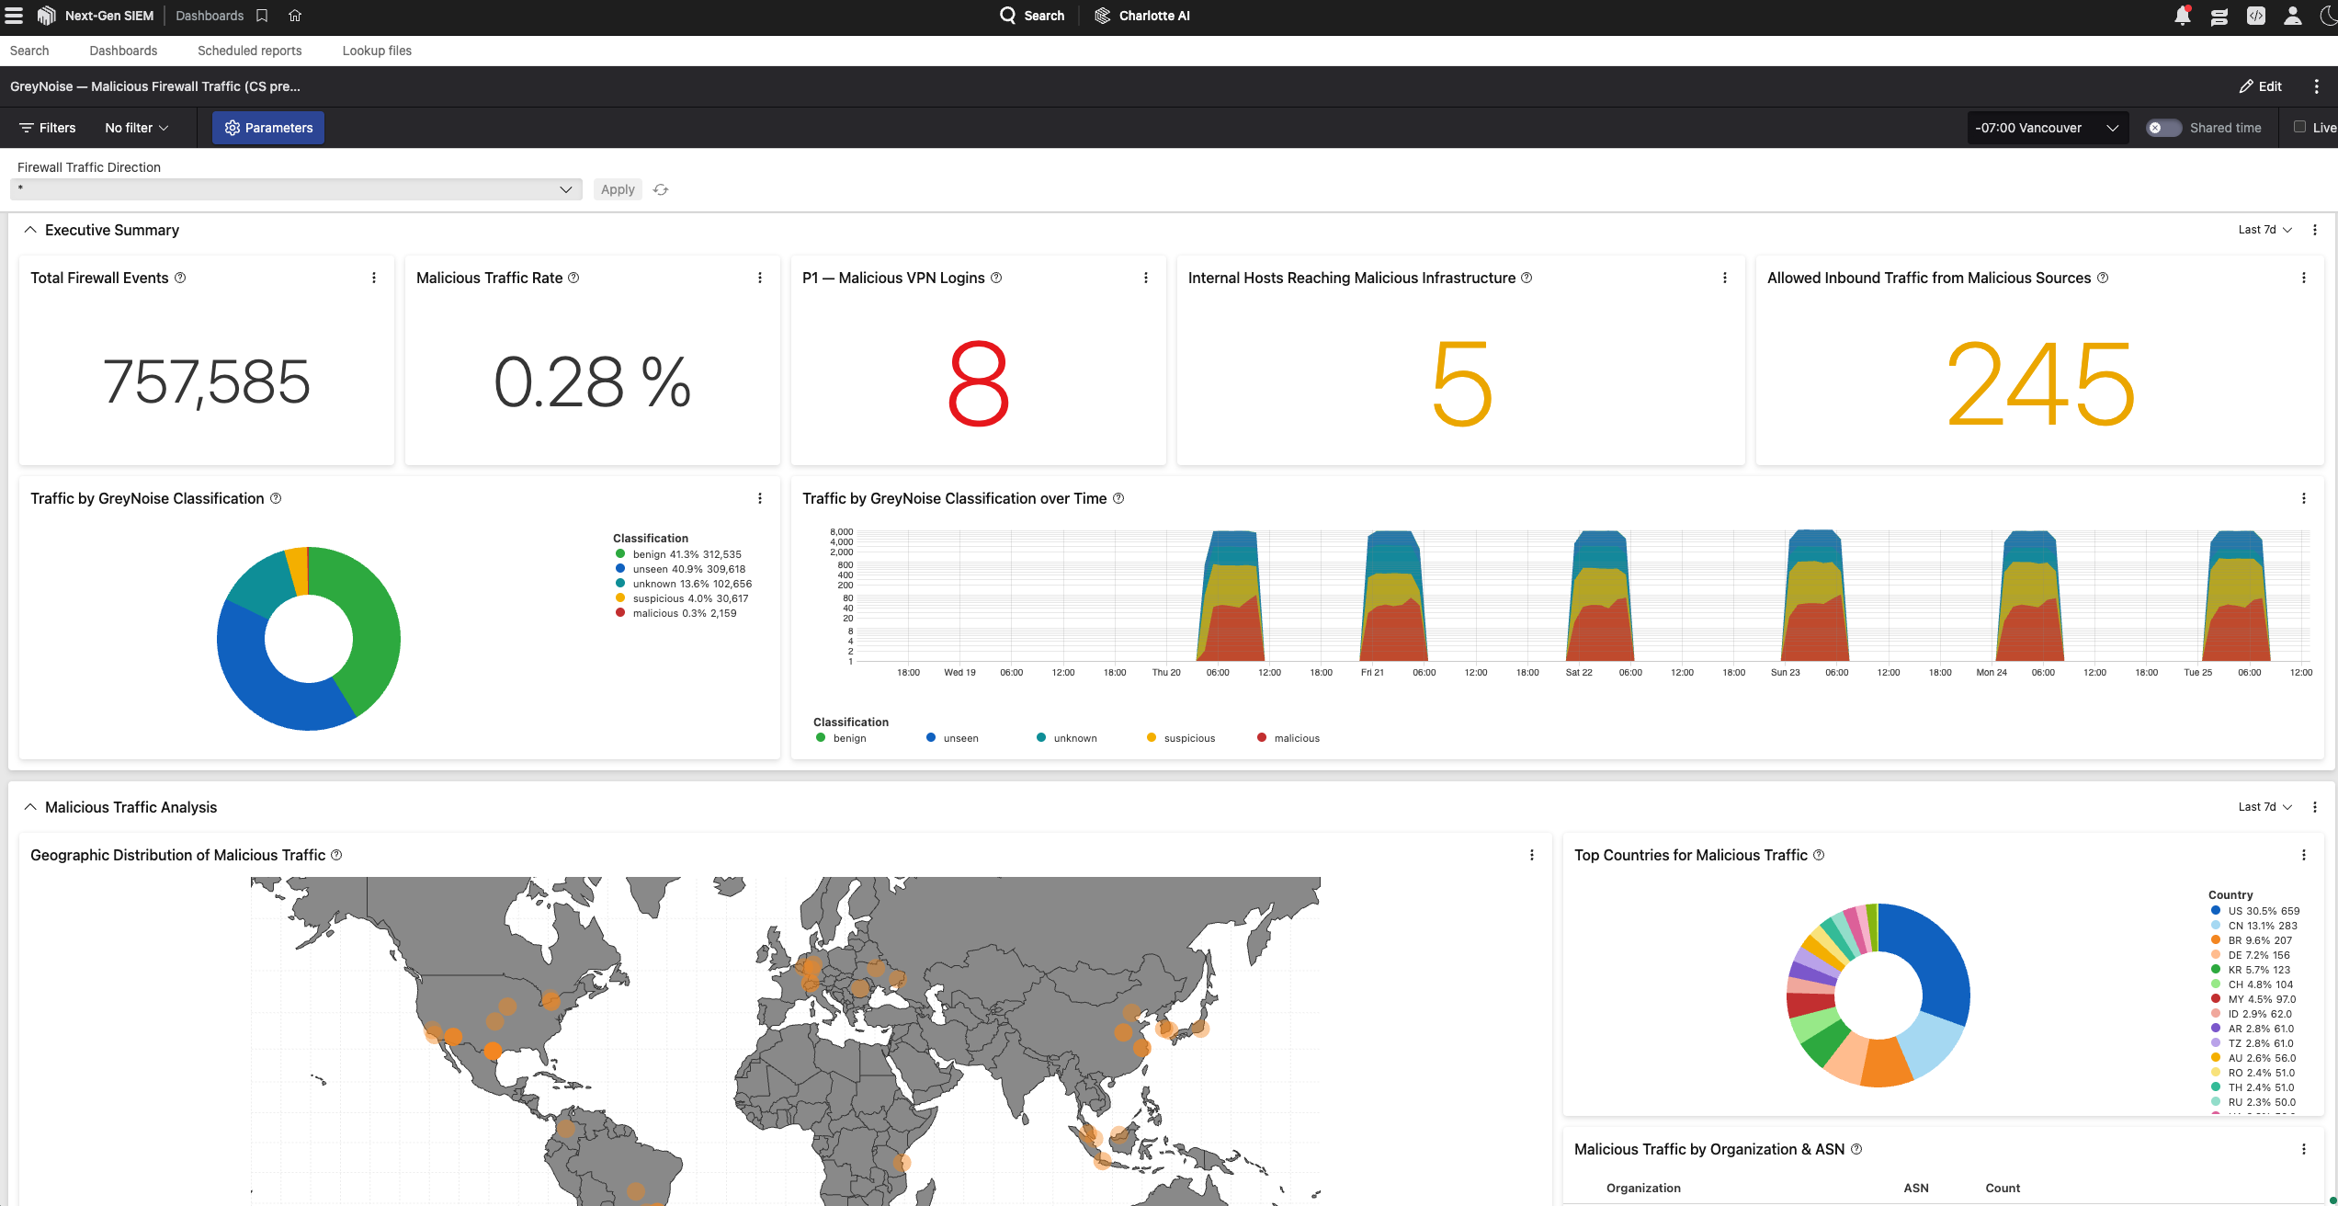The width and height of the screenshot is (2338, 1206).
Task: Open P1 Malicious VPN Logins widget menu
Action: coord(1146,278)
